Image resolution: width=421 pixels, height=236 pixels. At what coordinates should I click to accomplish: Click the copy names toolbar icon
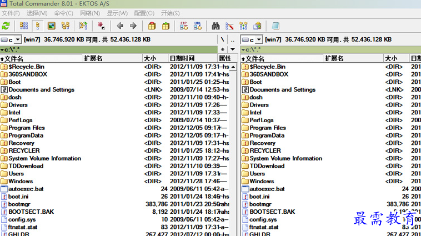[257, 26]
